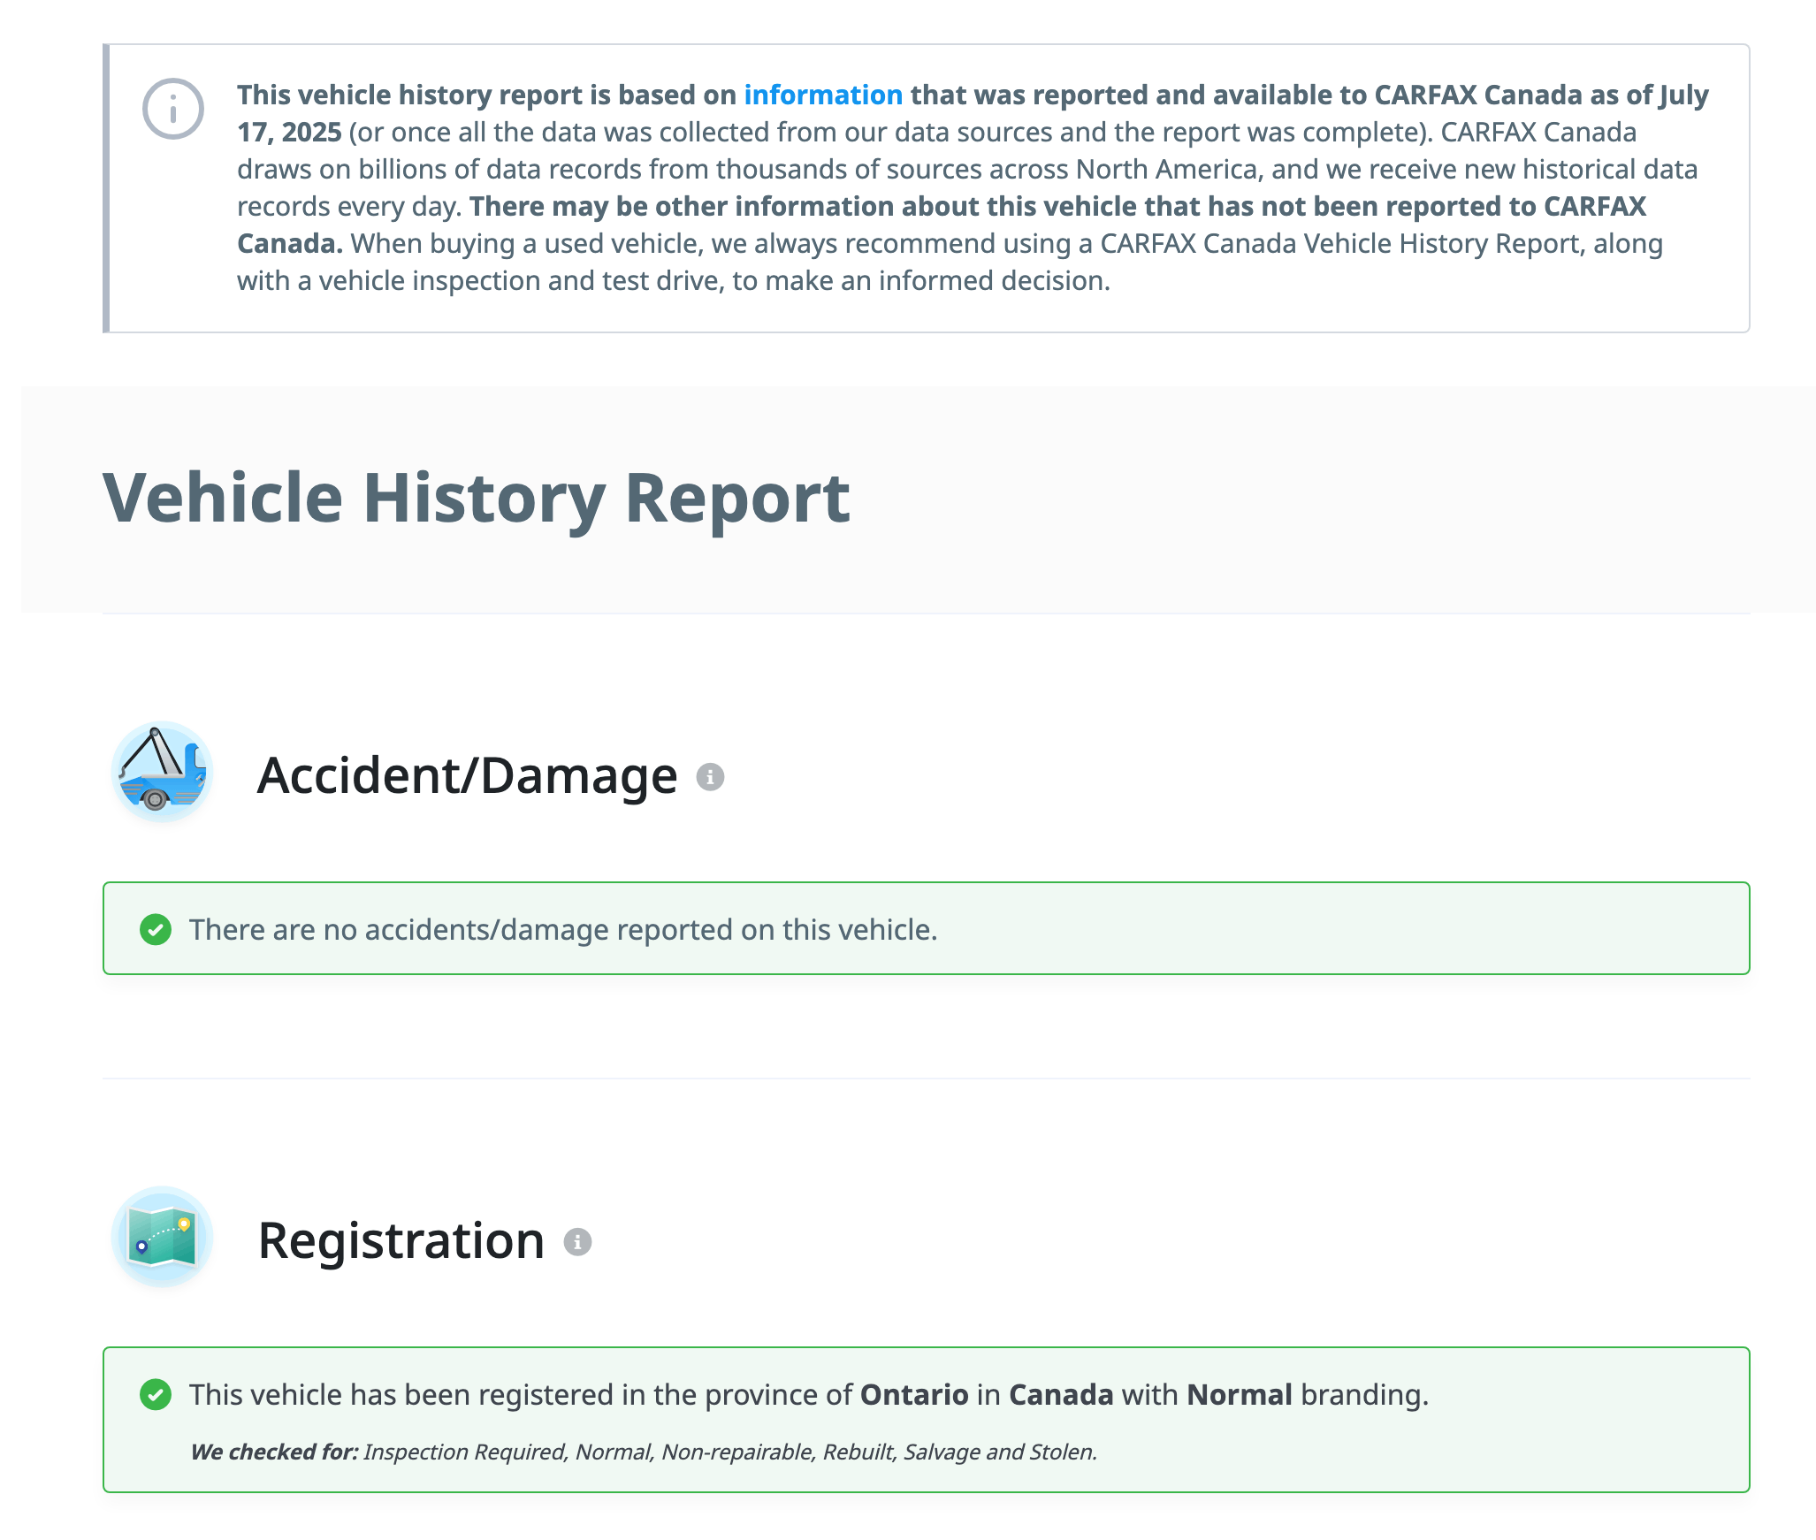
Task: Open info tooltip next to Accident/Damage
Action: pyautogui.click(x=710, y=777)
